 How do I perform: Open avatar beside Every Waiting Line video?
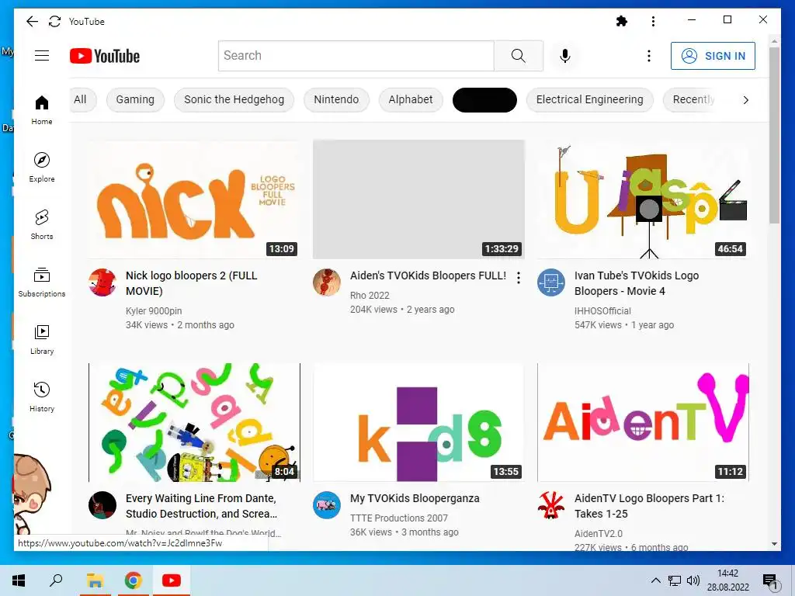tap(102, 504)
